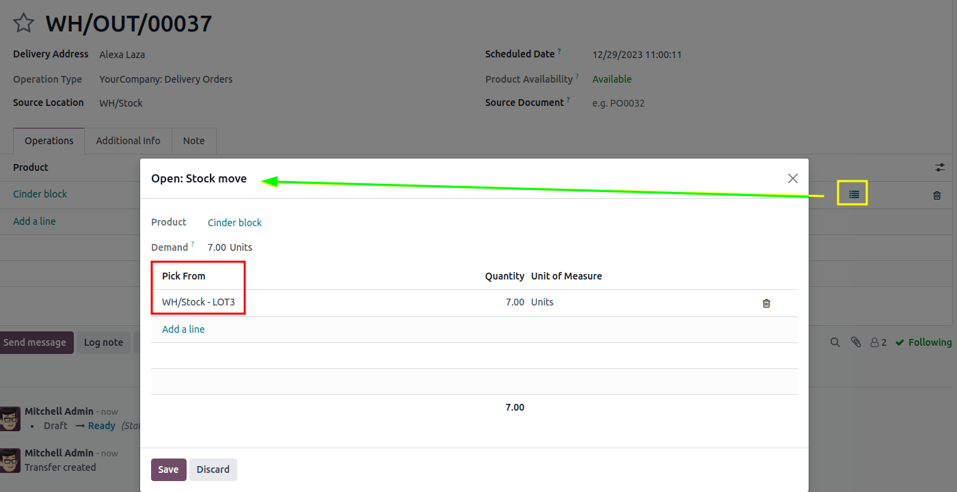Save the stock move changes

point(168,469)
